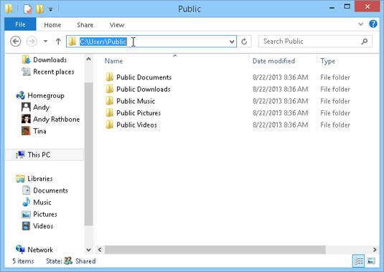Switch to Details view in the status bar
Viewport: 384px width, 272px height.
[359, 261]
